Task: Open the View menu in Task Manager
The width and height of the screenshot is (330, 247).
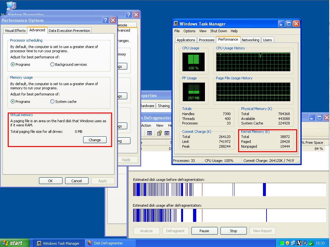Action: (x=203, y=31)
